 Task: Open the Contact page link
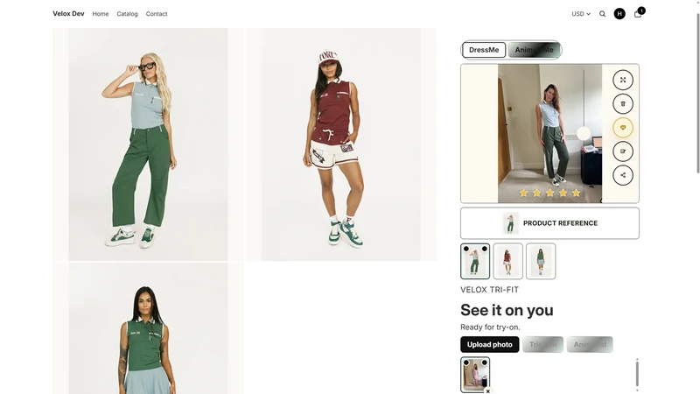click(157, 14)
